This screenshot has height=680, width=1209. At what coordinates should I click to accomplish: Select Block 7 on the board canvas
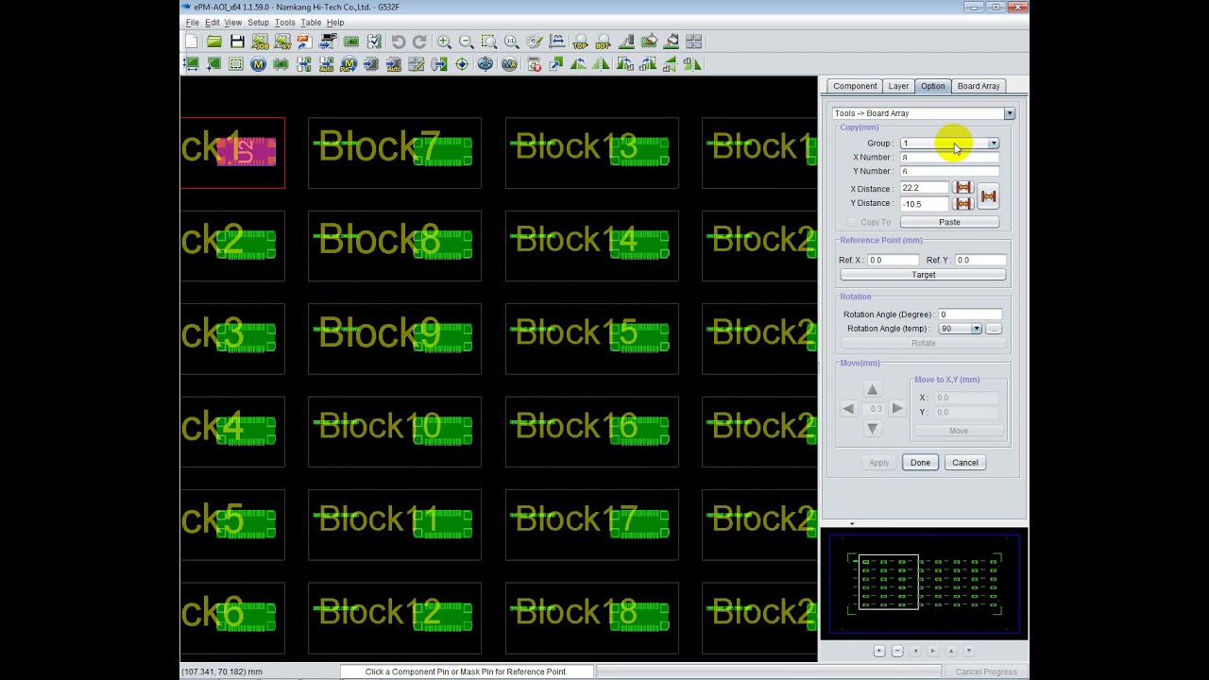pyautogui.click(x=395, y=152)
